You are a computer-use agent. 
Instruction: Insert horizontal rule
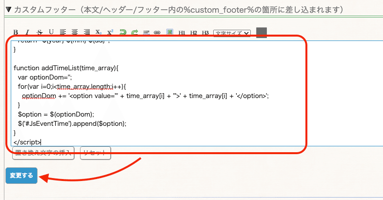point(146,32)
